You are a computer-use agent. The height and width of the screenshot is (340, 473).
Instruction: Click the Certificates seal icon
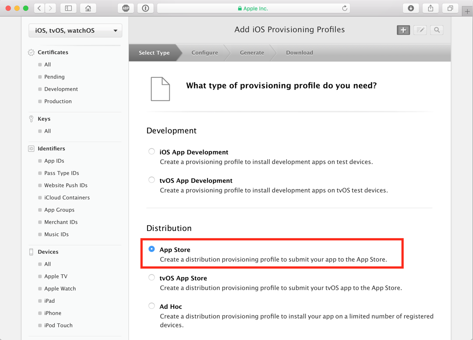(x=31, y=53)
